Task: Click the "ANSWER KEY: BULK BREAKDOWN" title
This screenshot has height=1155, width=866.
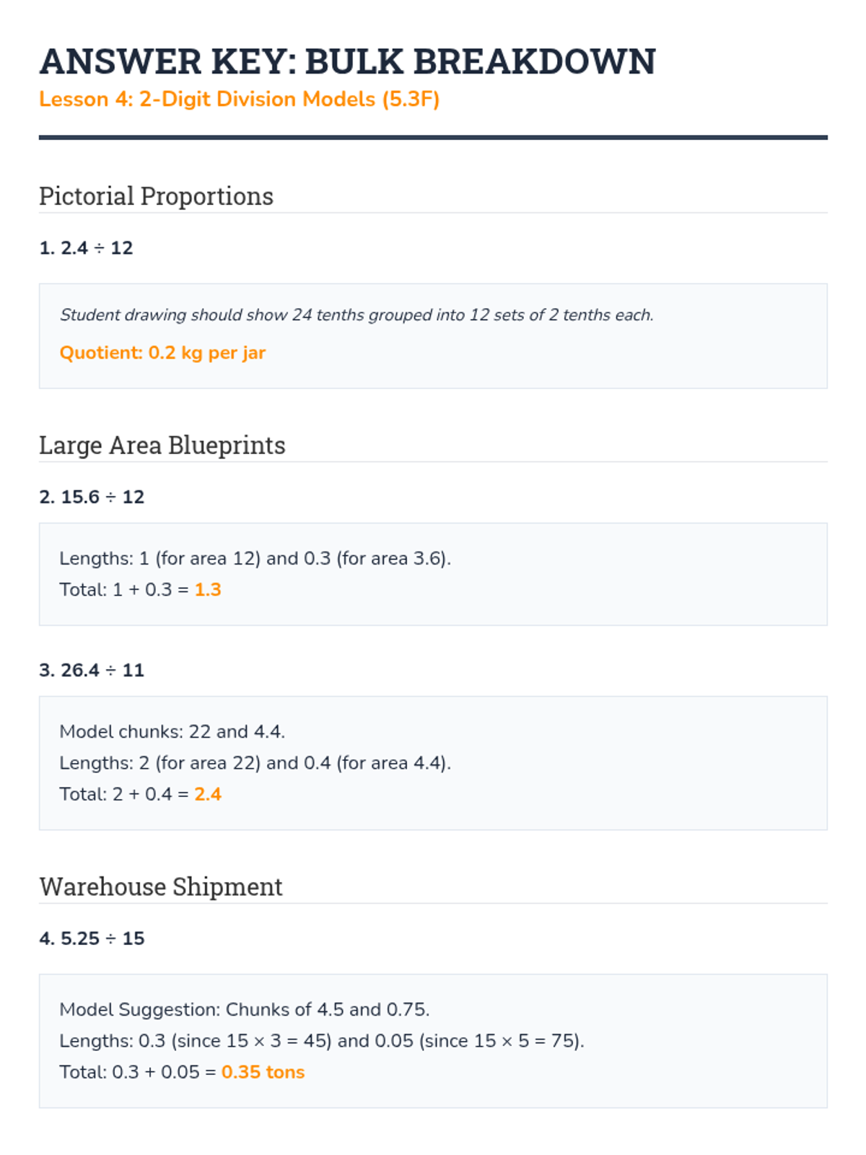Action: click(347, 61)
